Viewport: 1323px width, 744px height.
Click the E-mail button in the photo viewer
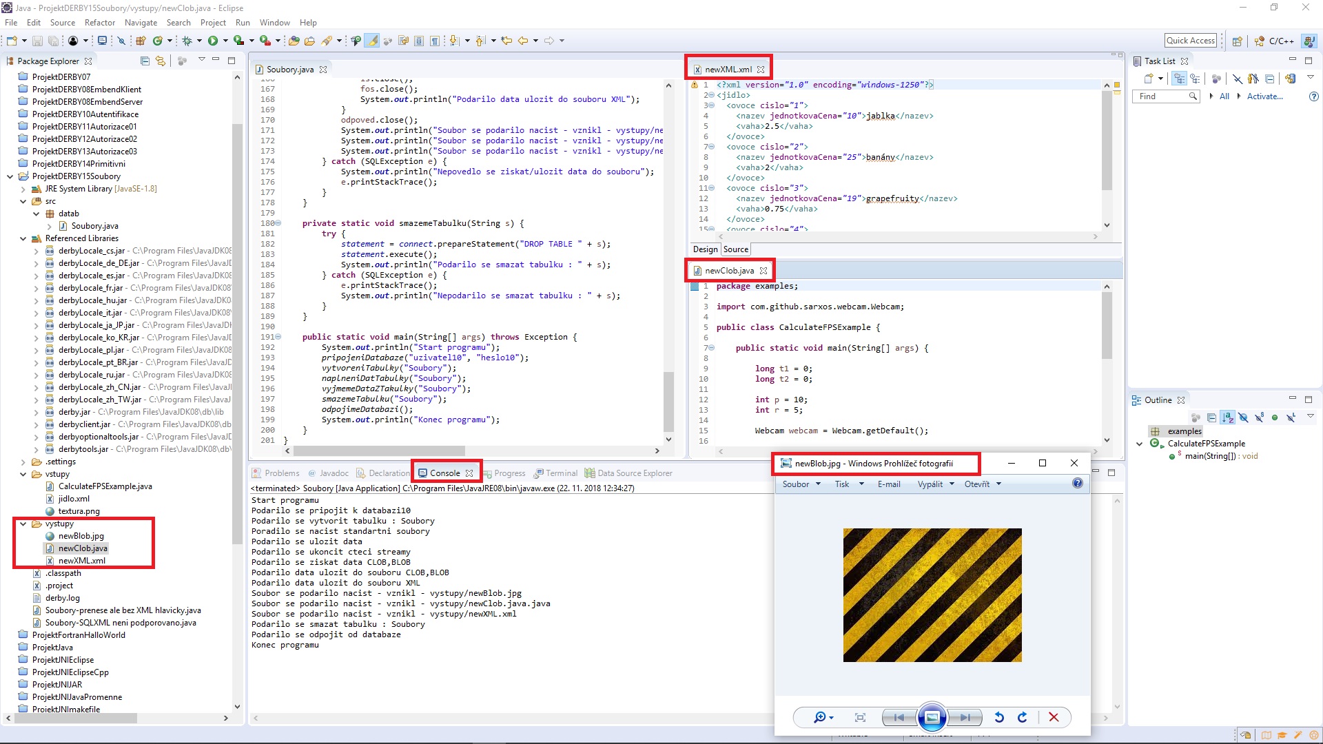pos(888,484)
